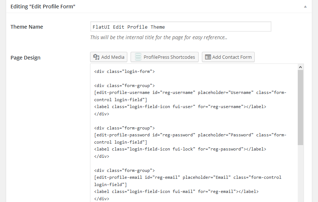Click "login-field"]" after the email shortcode
Screen dimensions: 318x202
[x=110, y=185]
